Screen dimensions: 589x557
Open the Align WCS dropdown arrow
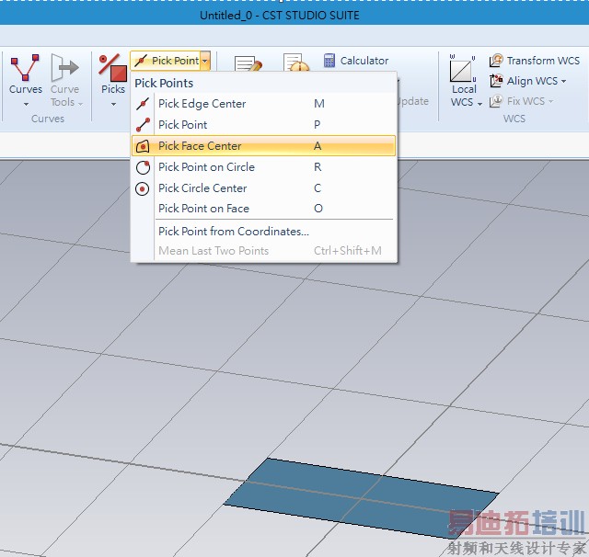coord(563,81)
